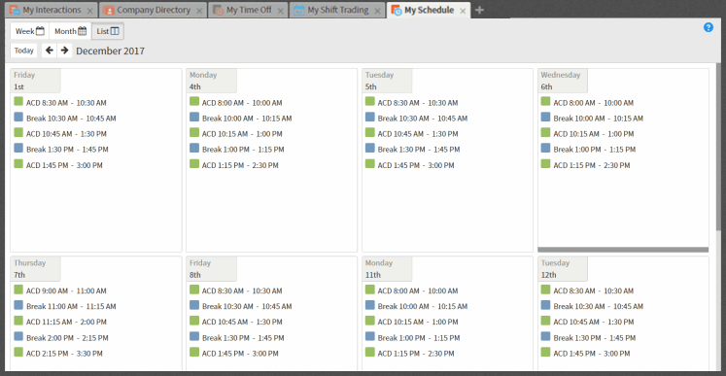Click Monday 4th ACD 1:15 PM - 2:30 PM
Screen dimensions: 726x376
tap(240, 165)
